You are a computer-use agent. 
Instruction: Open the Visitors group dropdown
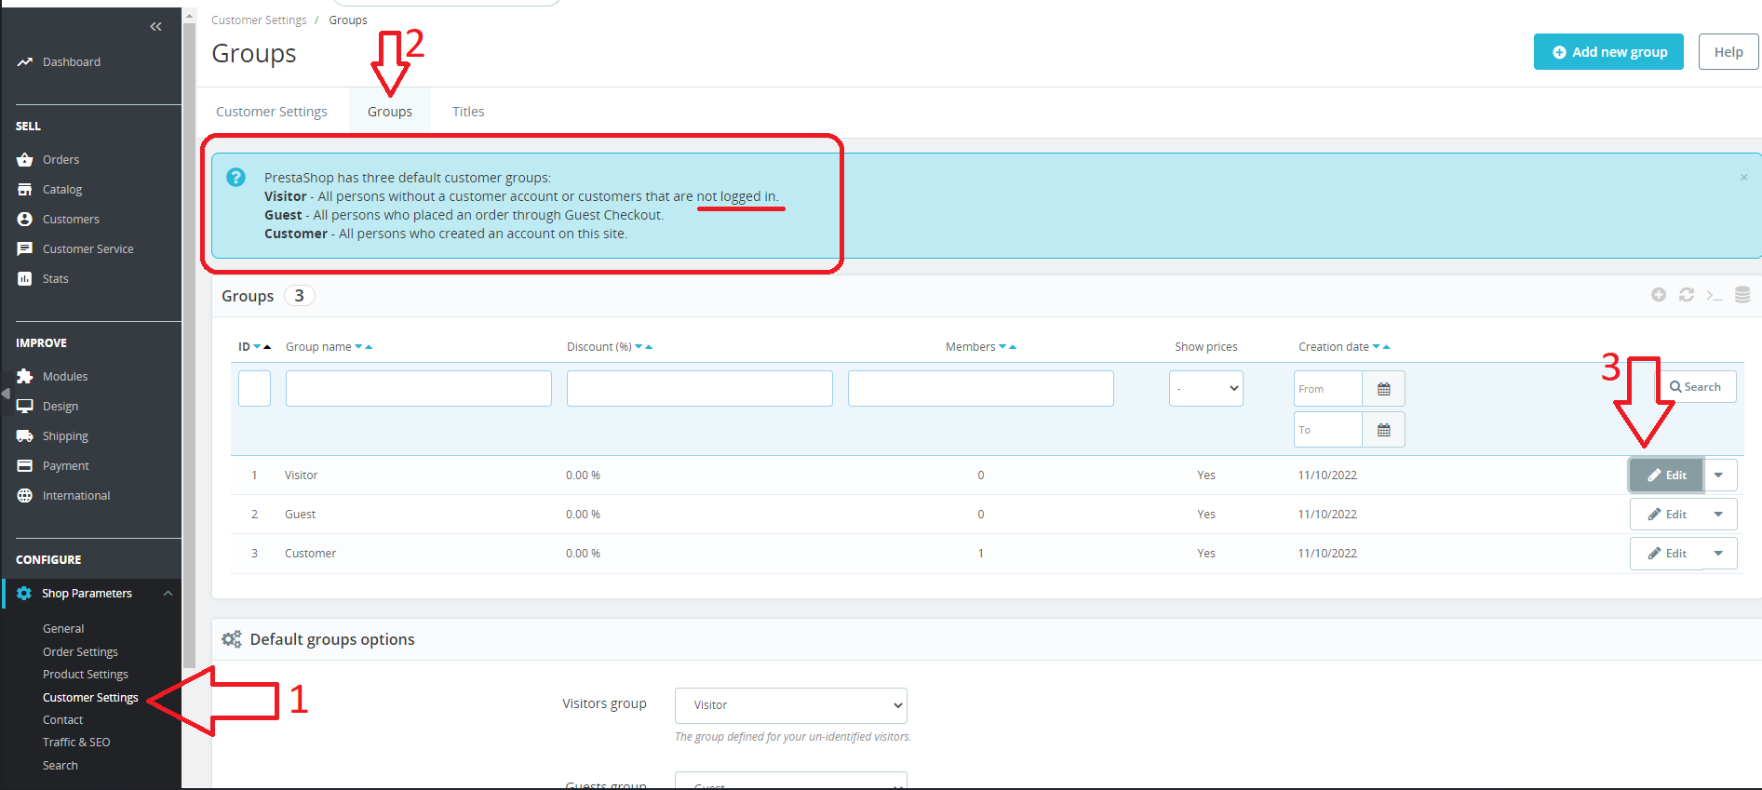pos(791,705)
